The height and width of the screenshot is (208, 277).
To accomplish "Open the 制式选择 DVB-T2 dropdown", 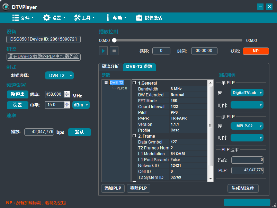I will coord(59,76).
